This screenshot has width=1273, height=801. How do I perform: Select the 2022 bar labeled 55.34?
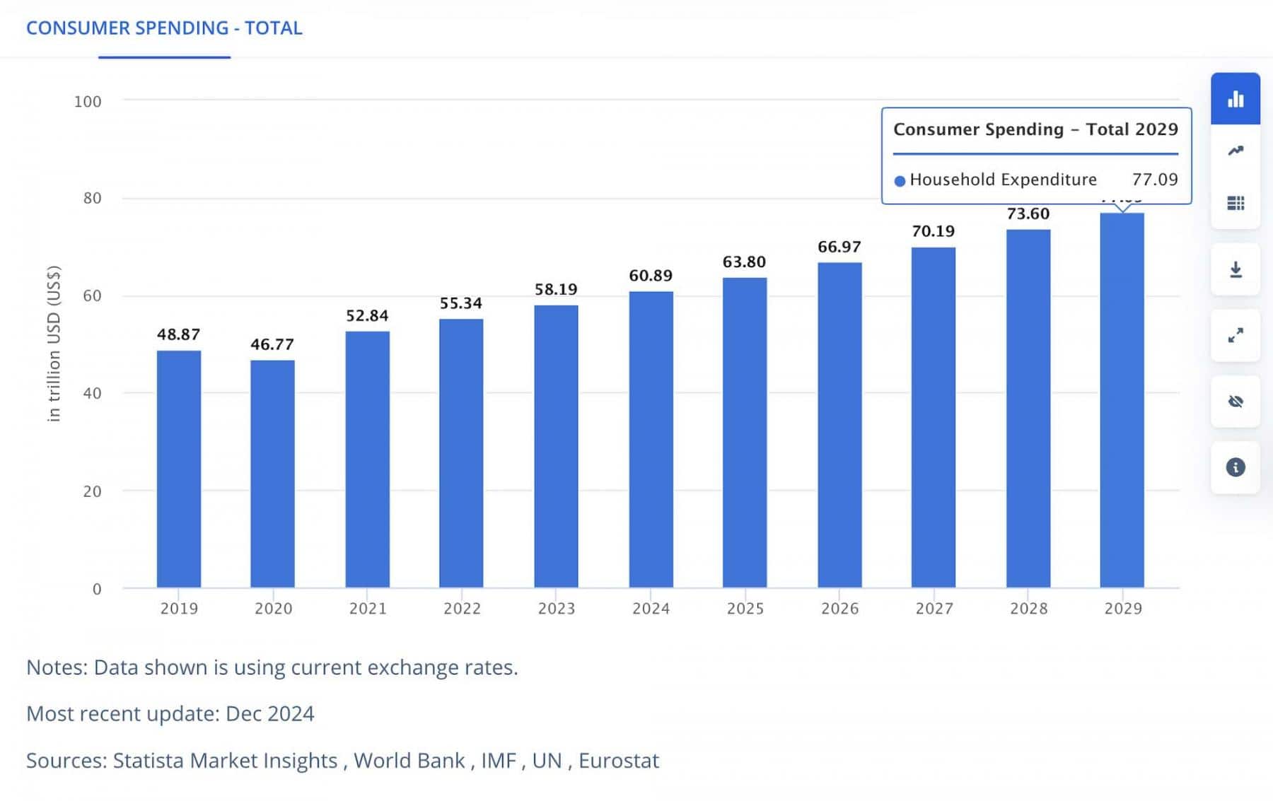coord(461,453)
